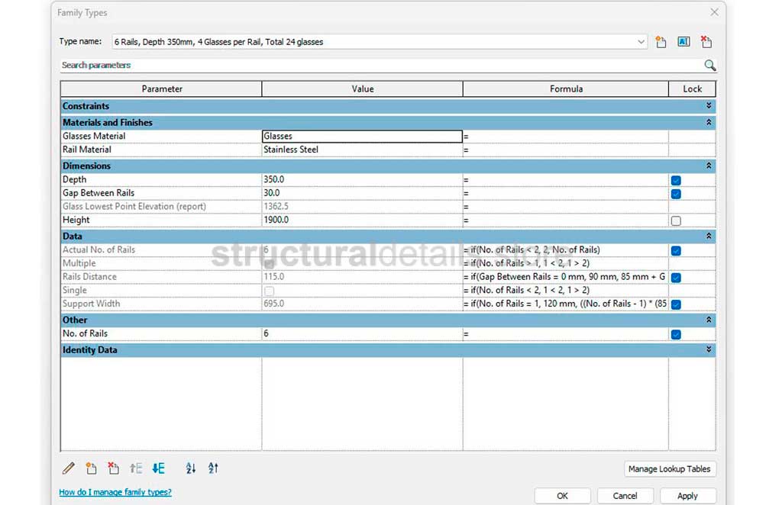Click the New Parameter icon at bottom left

91,468
